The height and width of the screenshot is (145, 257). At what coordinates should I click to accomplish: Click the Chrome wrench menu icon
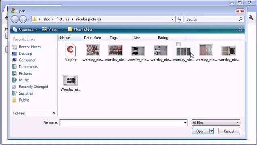(x=251, y=17)
